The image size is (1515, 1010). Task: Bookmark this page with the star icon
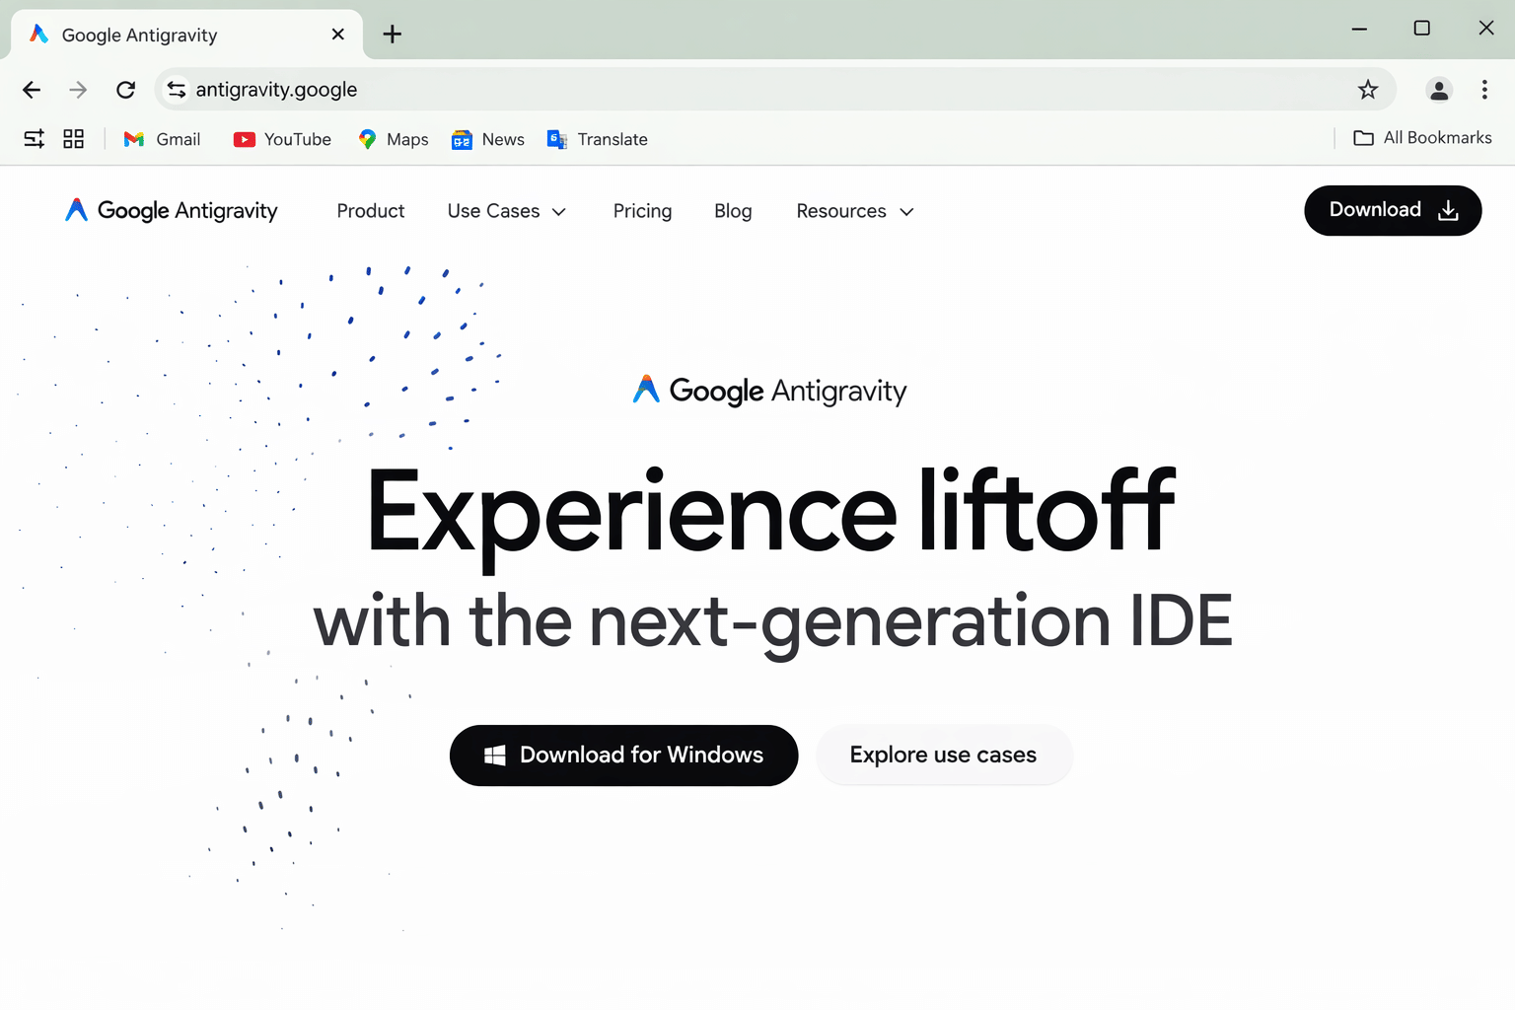[1368, 90]
